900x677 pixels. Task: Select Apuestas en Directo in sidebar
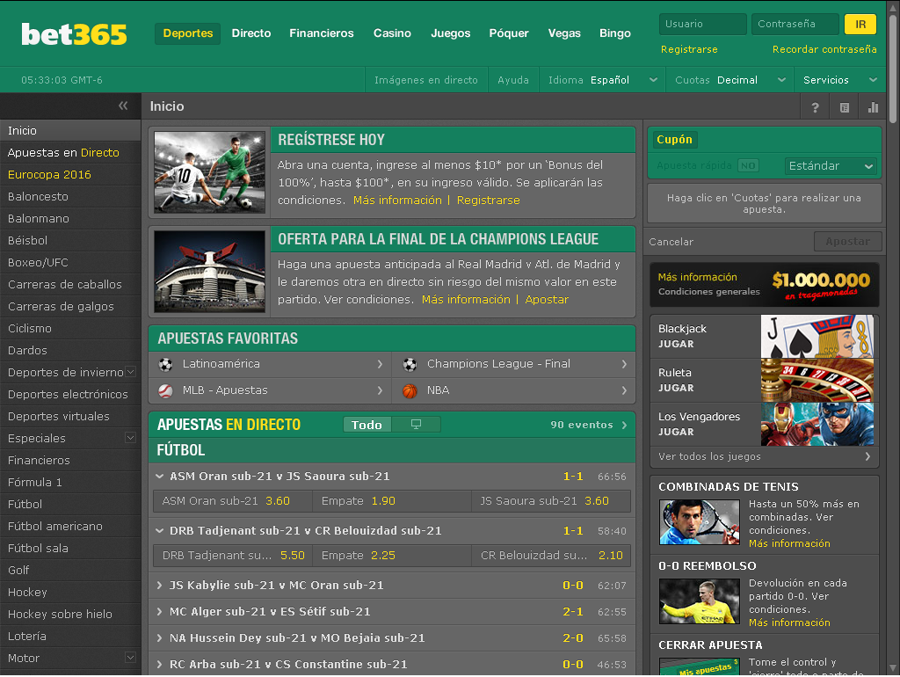point(70,153)
